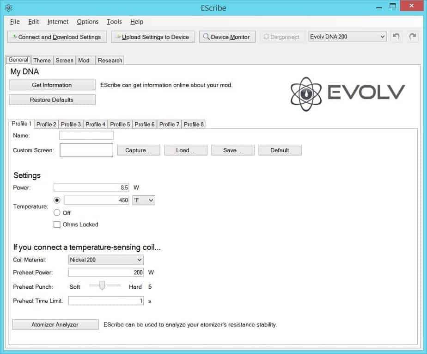Select the Profile 5 tab
Screen dimensions: 427x354
(x=120, y=124)
